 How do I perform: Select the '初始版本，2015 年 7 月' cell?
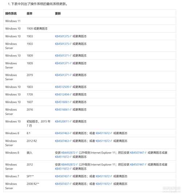coord(39,124)
